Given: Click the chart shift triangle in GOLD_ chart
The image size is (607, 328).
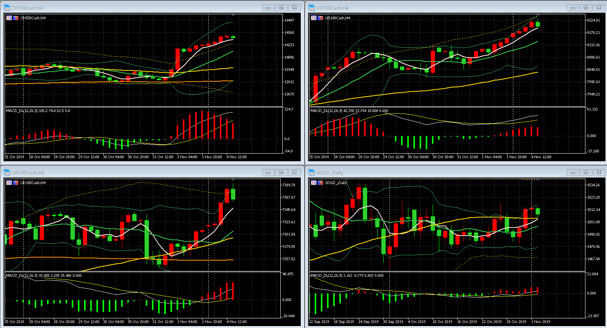Looking at the screenshot, I should (538, 180).
